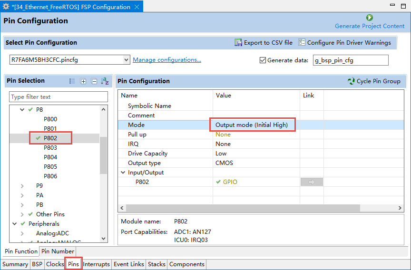Collapse the Peripherals tree node
Image resolution: width=411 pixels, height=270 pixels.
click(15, 223)
